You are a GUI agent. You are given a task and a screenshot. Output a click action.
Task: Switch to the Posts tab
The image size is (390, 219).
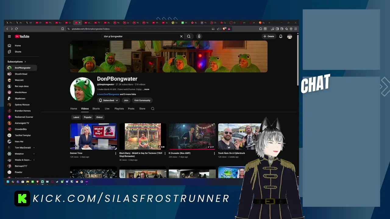(131, 109)
